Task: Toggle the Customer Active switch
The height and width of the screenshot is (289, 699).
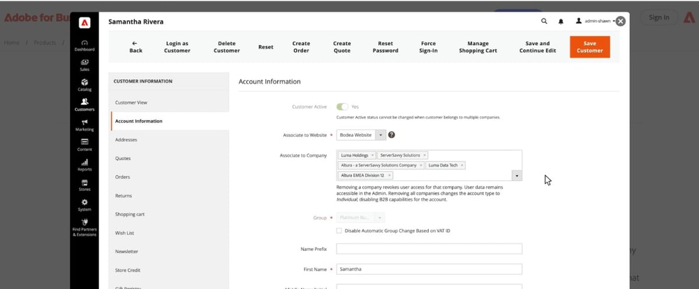Action: (x=343, y=107)
